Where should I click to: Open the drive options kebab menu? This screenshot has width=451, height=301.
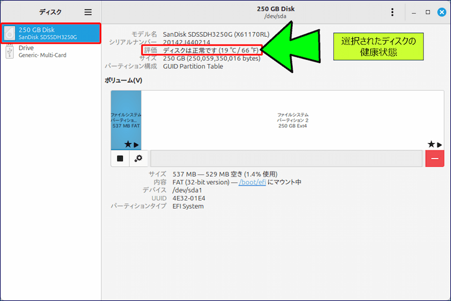(x=392, y=12)
